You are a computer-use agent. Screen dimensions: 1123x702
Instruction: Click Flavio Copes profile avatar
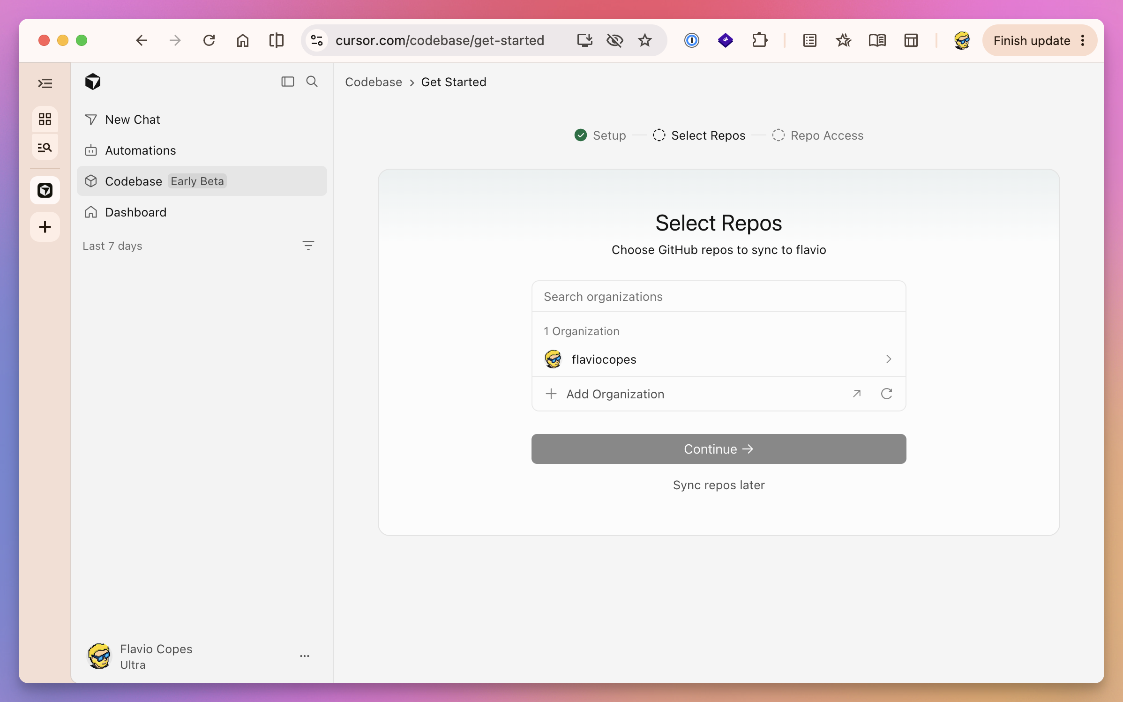[x=99, y=656]
